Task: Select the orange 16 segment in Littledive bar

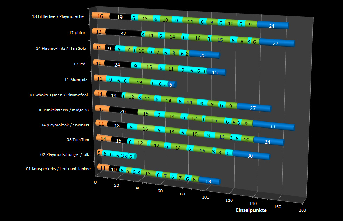Action: point(100,16)
